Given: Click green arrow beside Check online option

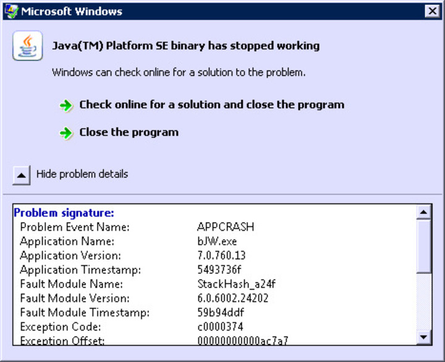Looking at the screenshot, I should (66, 105).
